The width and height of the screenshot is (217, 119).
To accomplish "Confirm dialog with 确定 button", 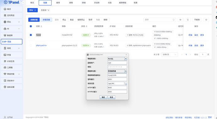I will click(x=103, y=97).
